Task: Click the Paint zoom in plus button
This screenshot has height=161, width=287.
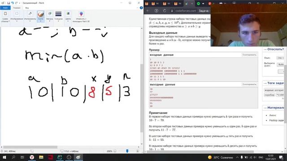Action: click(x=138, y=151)
